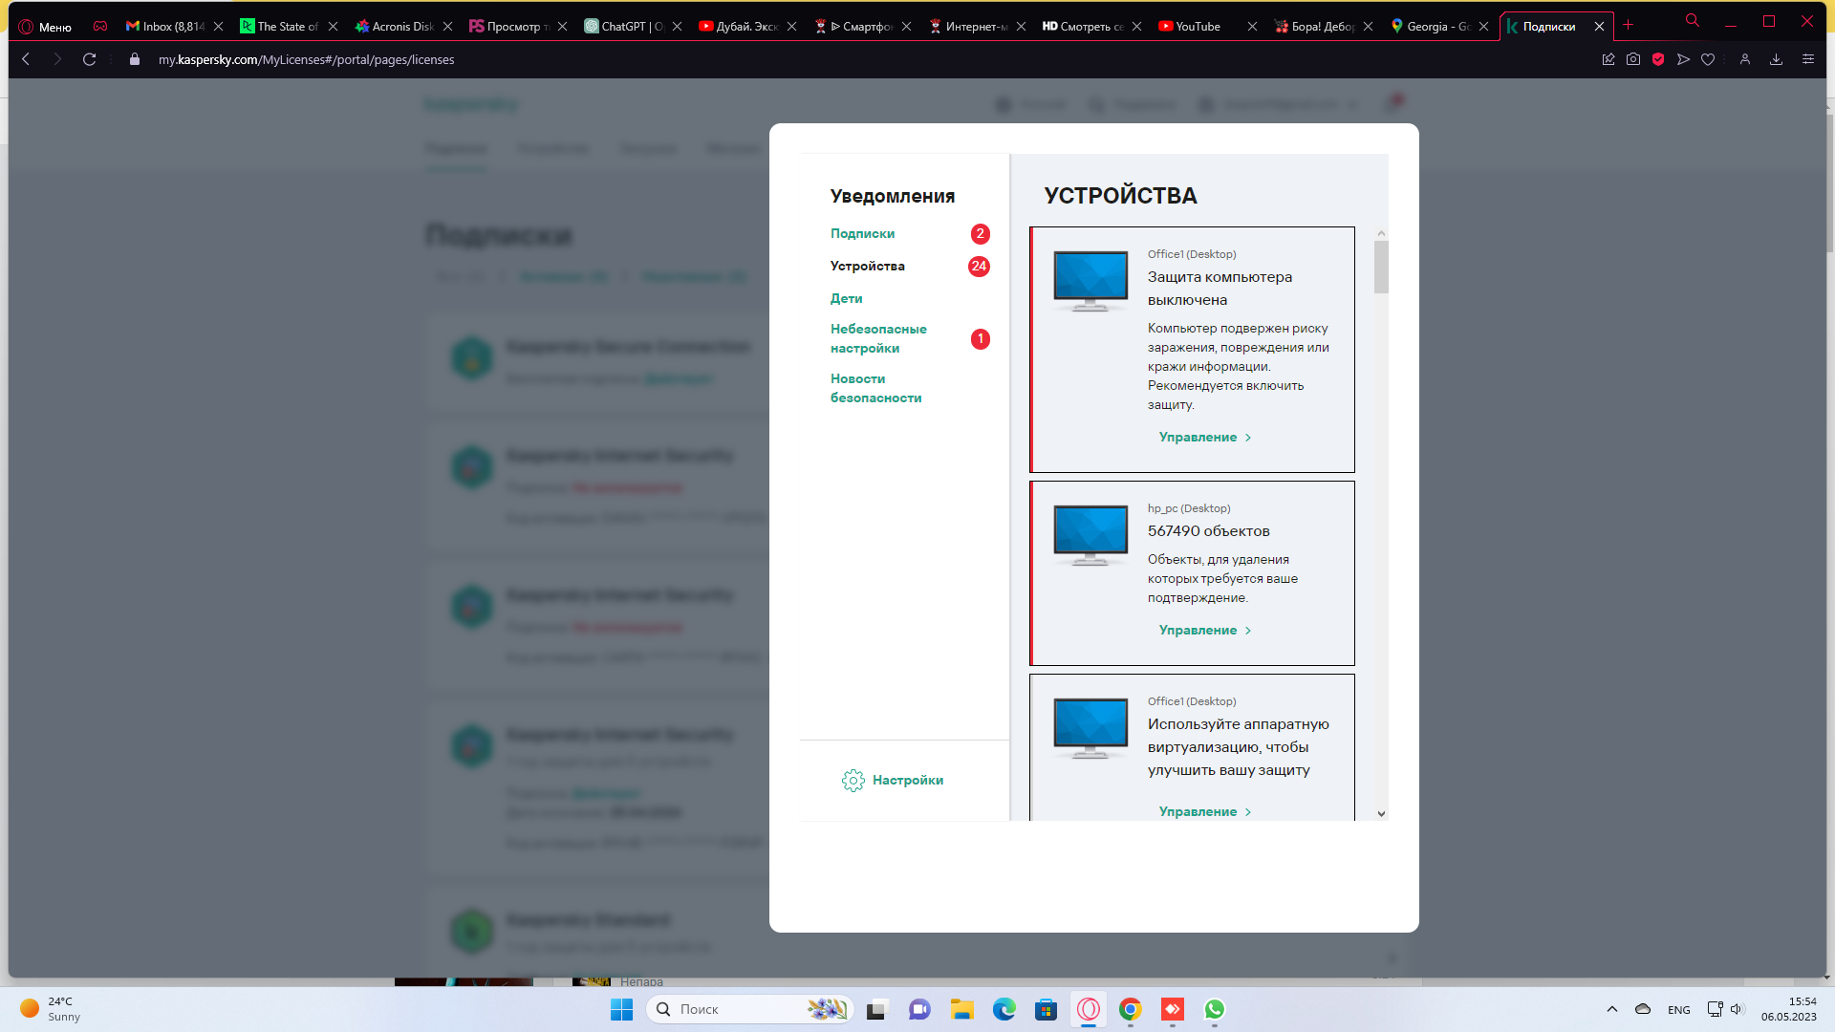The width and height of the screenshot is (1835, 1032).
Task: Add page to bookmarks with heart icon
Action: 1708,59
